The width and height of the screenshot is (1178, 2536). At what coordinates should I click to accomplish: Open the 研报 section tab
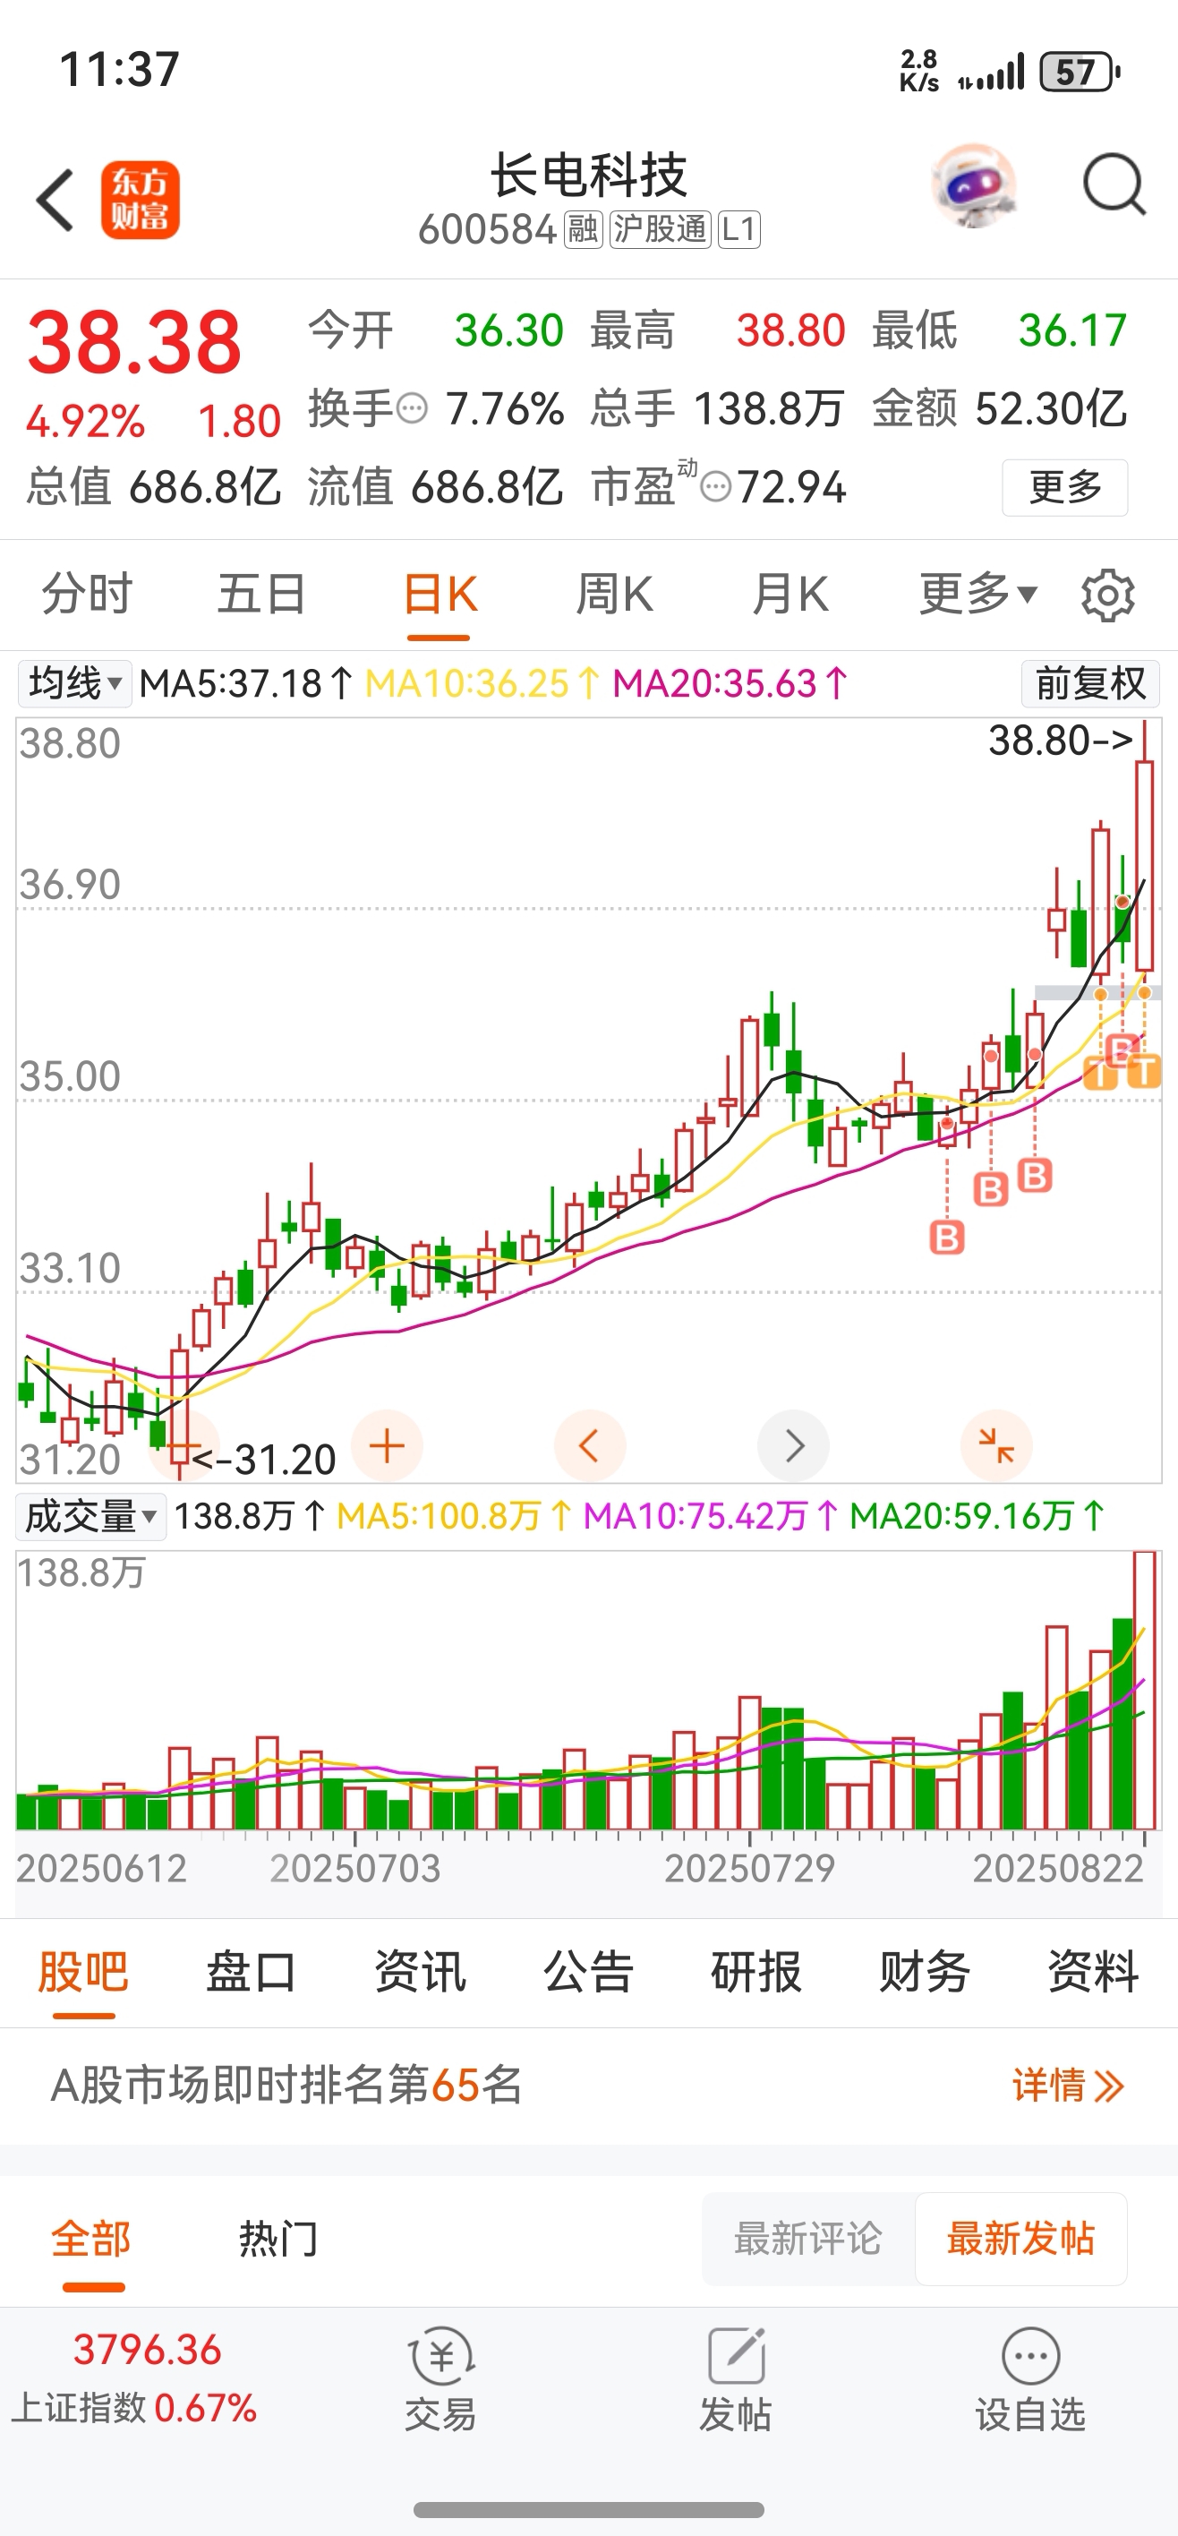pyautogui.click(x=756, y=1973)
